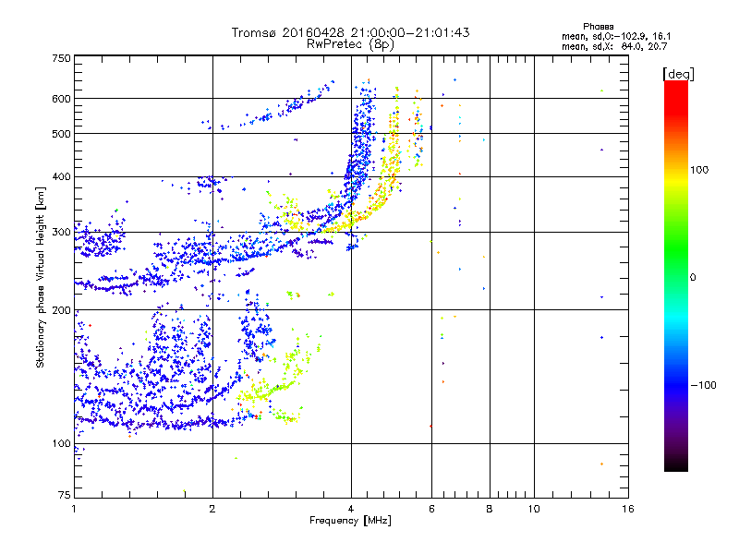739x554 pixels.
Task: Click the y-axis height tick label '100'
Action: coord(61,443)
